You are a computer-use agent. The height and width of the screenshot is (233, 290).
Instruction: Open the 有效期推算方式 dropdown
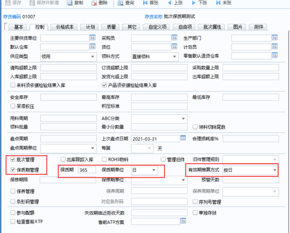pos(274,170)
